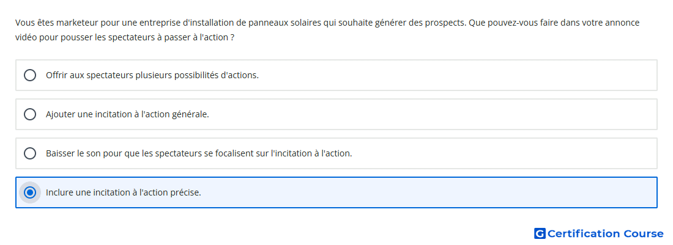Select radio circle for 'Ajouter une incitation' option
Viewport: 673px width, 245px height.
30,114
